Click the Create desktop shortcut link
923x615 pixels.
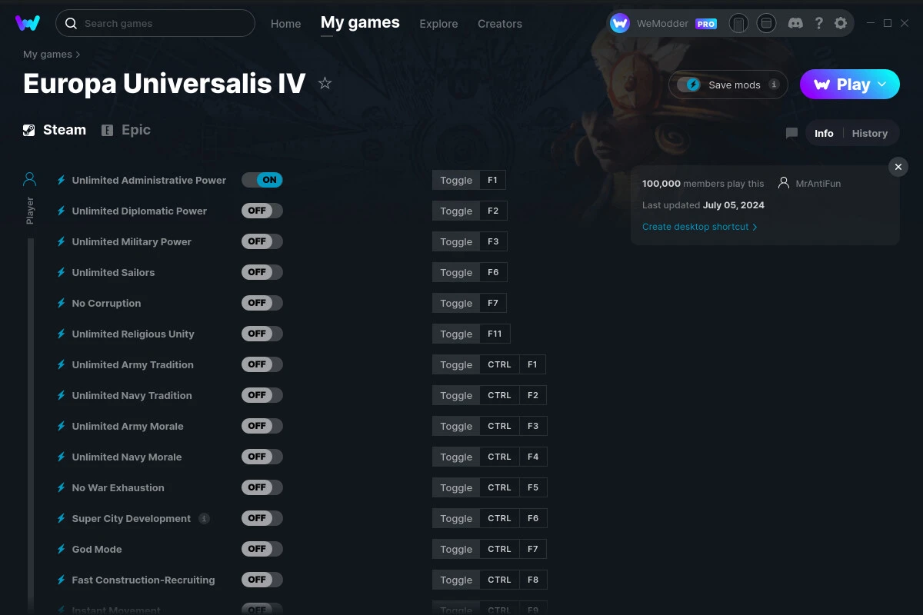[696, 227]
